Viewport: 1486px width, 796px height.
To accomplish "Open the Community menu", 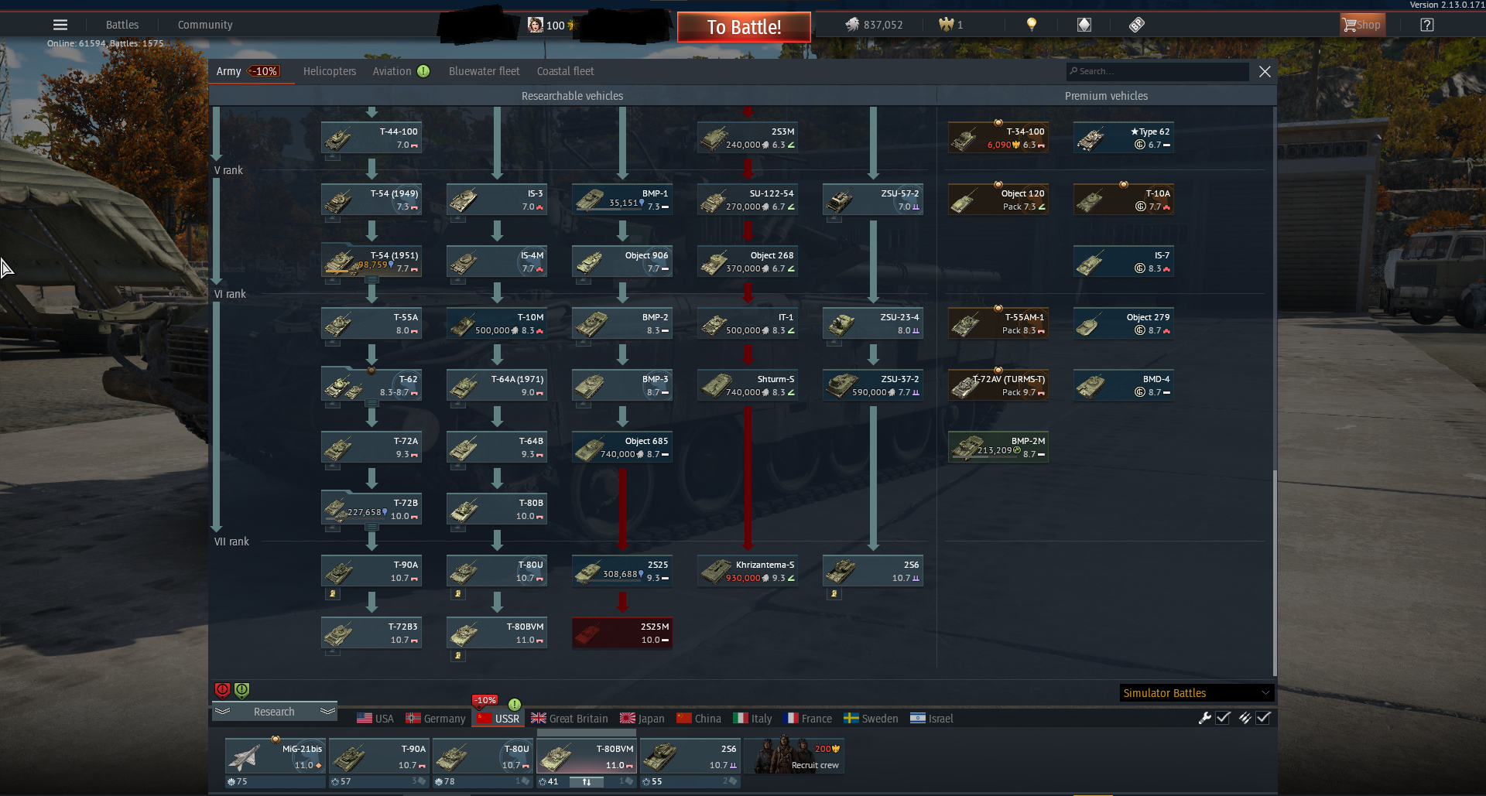I will (205, 25).
